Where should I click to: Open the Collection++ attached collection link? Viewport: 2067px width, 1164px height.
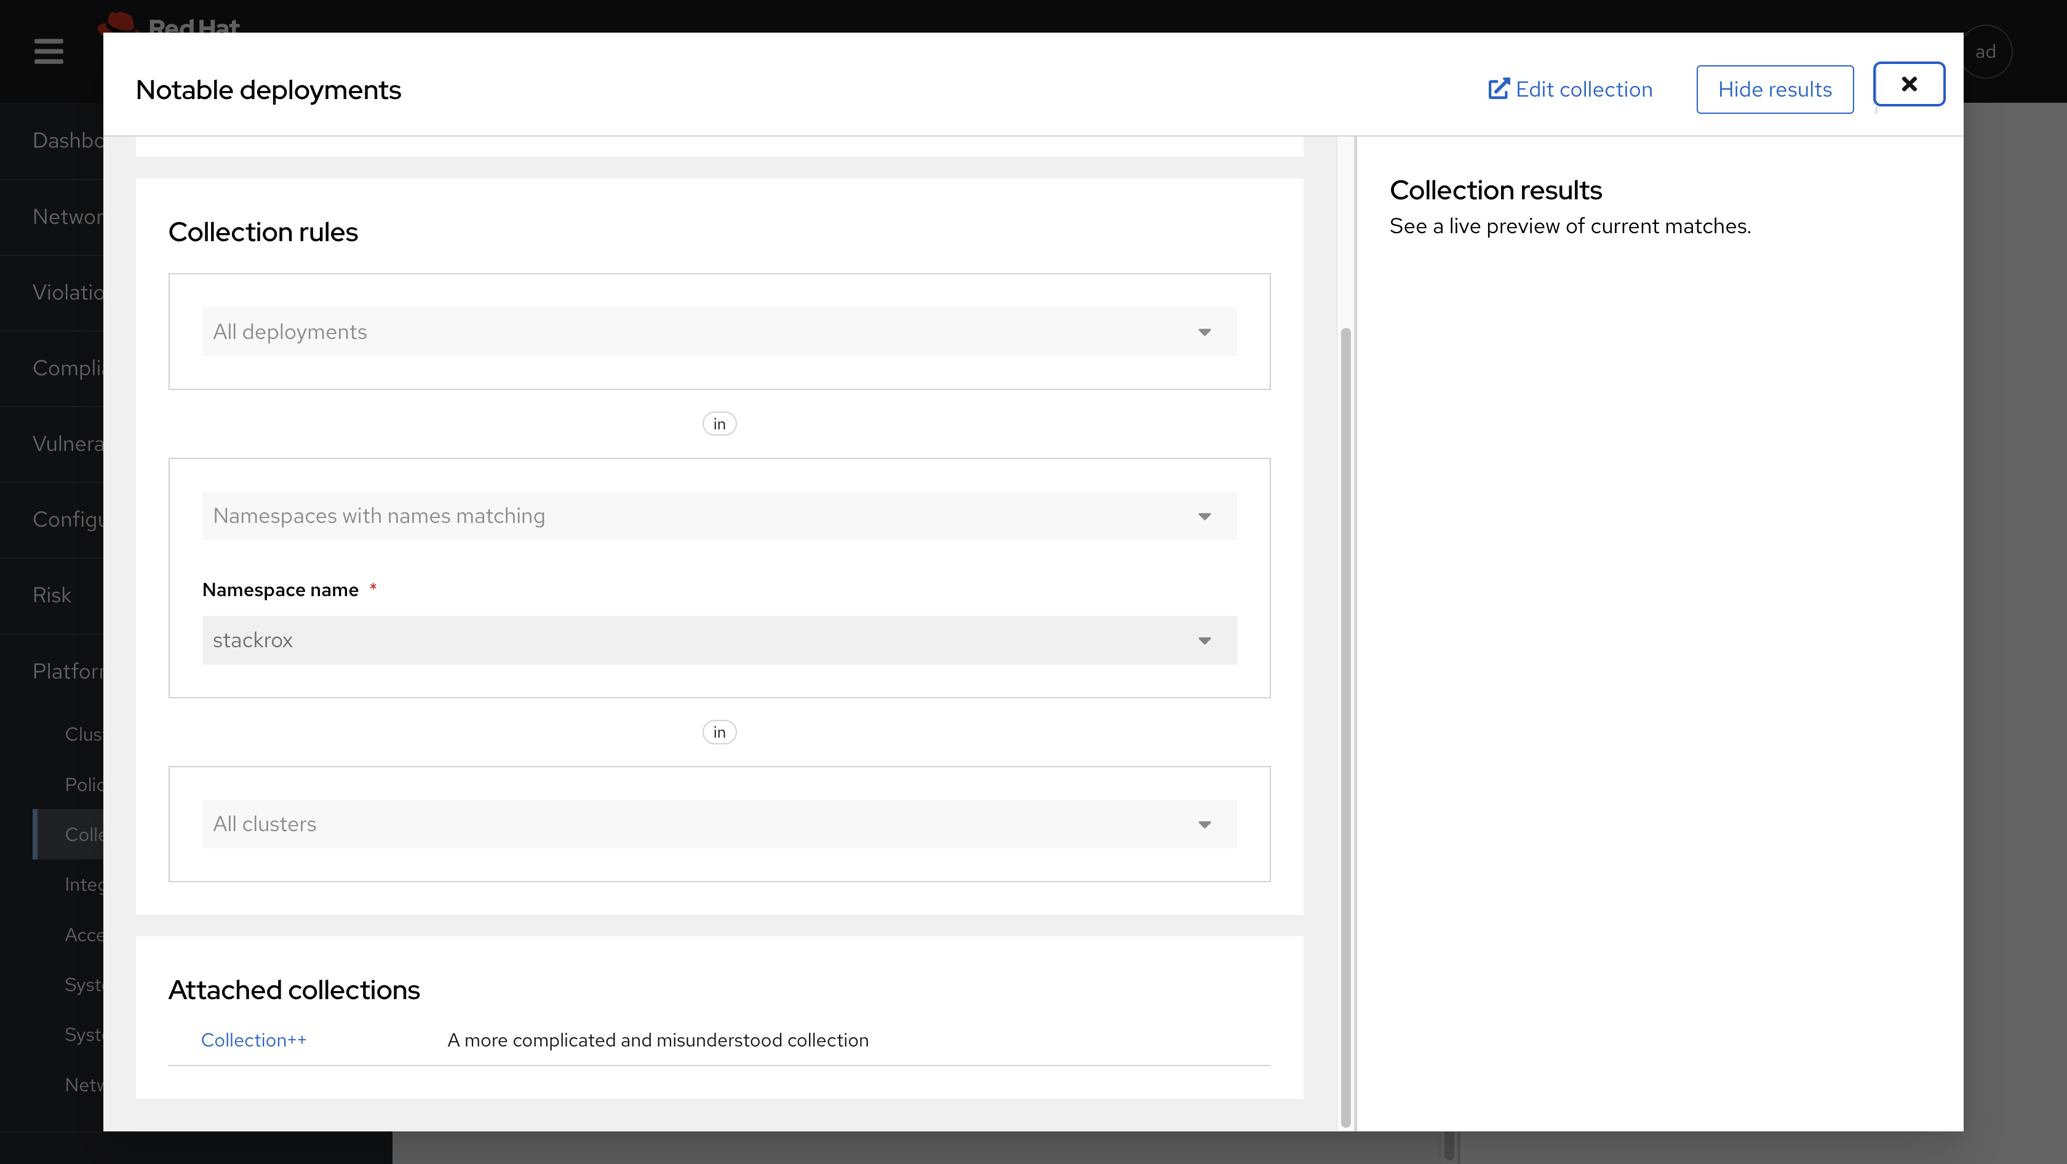tap(253, 1040)
